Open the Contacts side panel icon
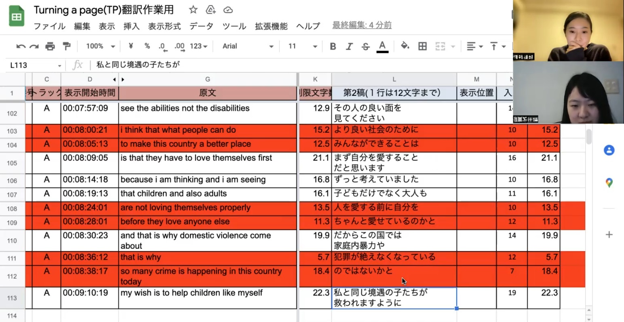Image resolution: width=624 pixels, height=322 pixels. (x=609, y=150)
